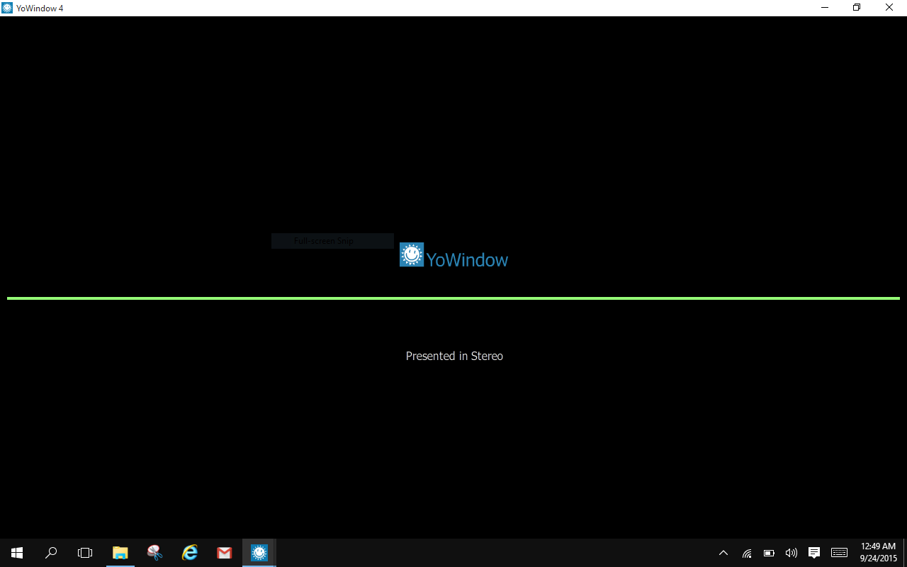Click the YoWindow smiley logo on splash screen
Viewport: 907px width, 567px height.
(411, 255)
